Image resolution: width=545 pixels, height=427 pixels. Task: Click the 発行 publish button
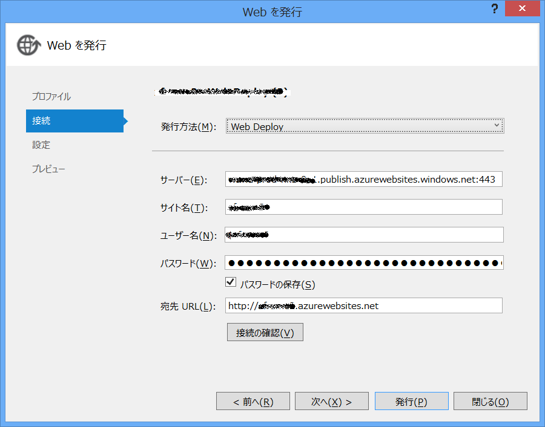pos(411,400)
